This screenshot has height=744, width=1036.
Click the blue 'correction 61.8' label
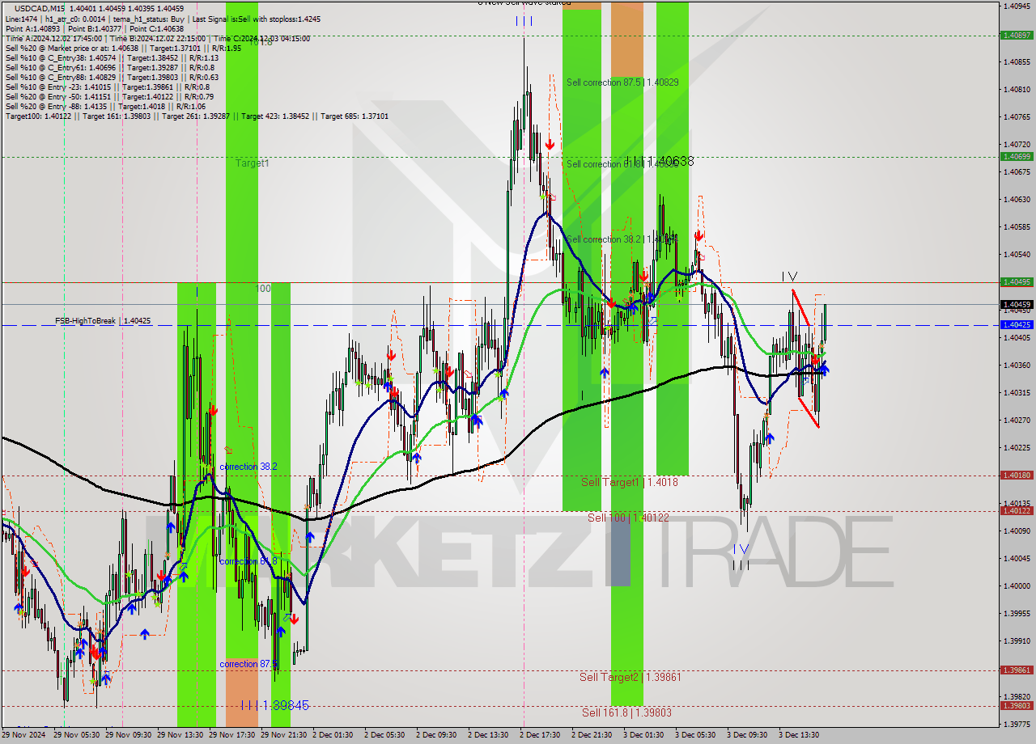point(248,561)
